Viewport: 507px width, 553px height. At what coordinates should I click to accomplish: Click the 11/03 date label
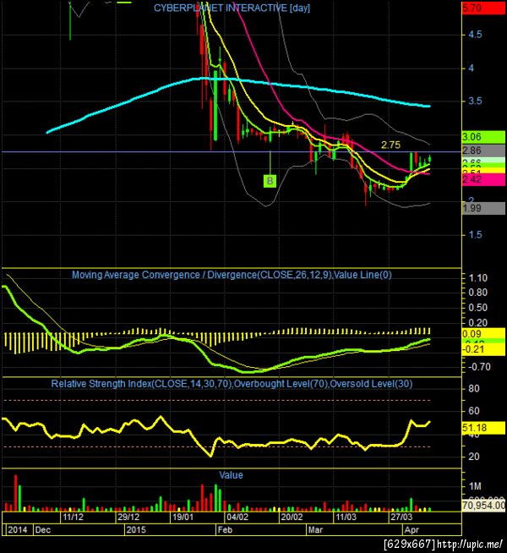pos(346,517)
